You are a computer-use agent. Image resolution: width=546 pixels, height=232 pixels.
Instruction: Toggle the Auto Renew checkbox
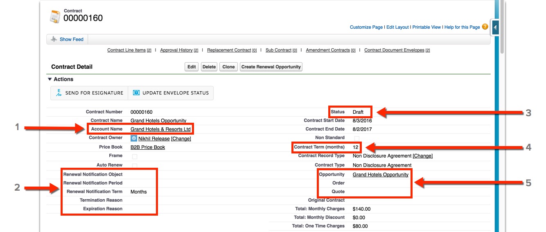click(x=135, y=166)
